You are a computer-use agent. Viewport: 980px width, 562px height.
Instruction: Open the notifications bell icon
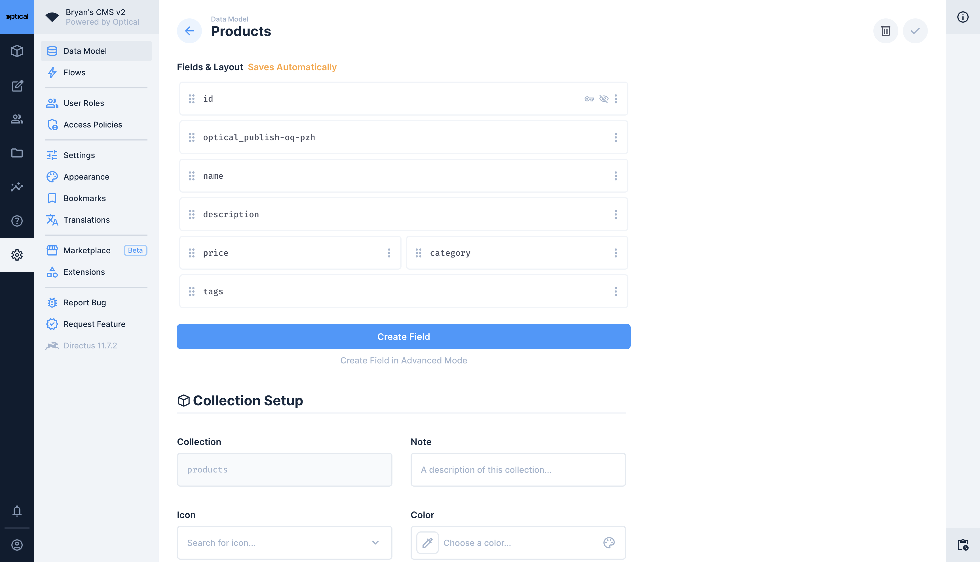pos(17,511)
